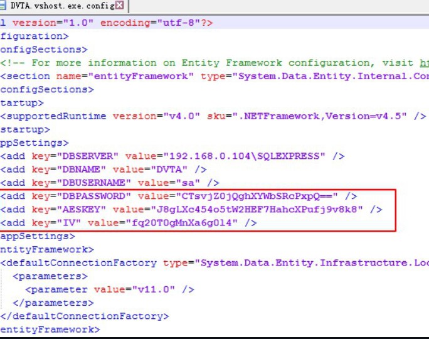This screenshot has width=429, height=339.
Task: Click the closing </defaultConnectionFactory> tag
Action: coord(85,316)
